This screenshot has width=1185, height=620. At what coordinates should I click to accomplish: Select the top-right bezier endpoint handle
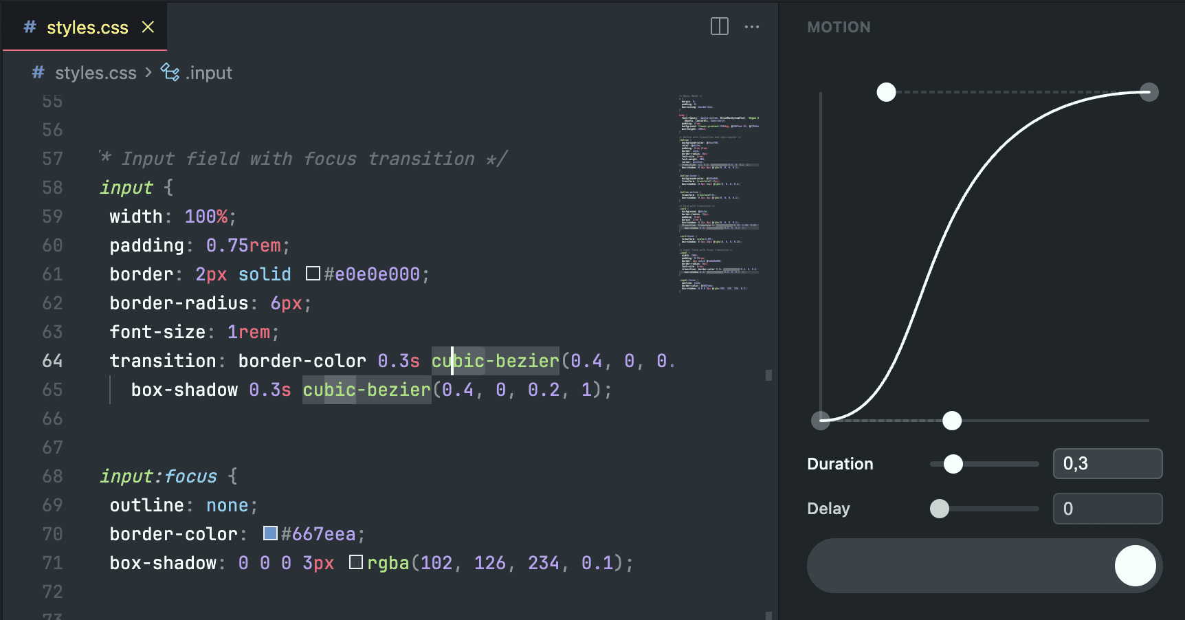1148,91
